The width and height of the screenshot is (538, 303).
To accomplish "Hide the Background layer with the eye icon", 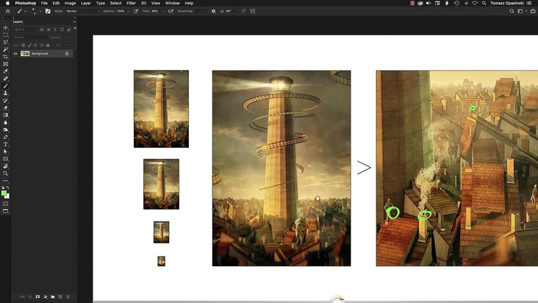I will (x=15, y=54).
